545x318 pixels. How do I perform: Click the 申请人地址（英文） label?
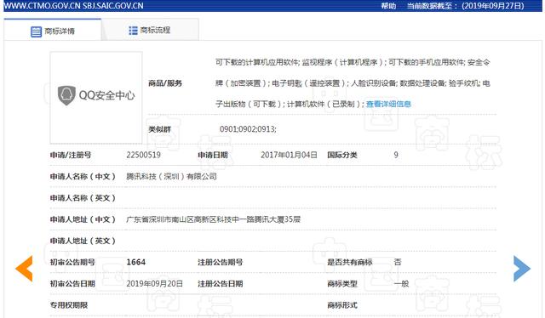click(83, 241)
